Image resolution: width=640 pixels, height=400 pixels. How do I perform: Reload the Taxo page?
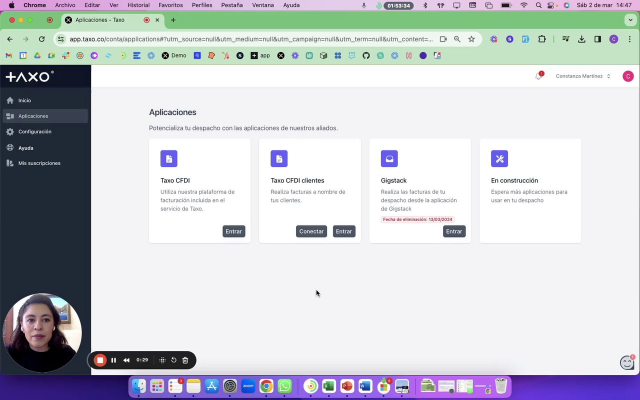(41, 39)
